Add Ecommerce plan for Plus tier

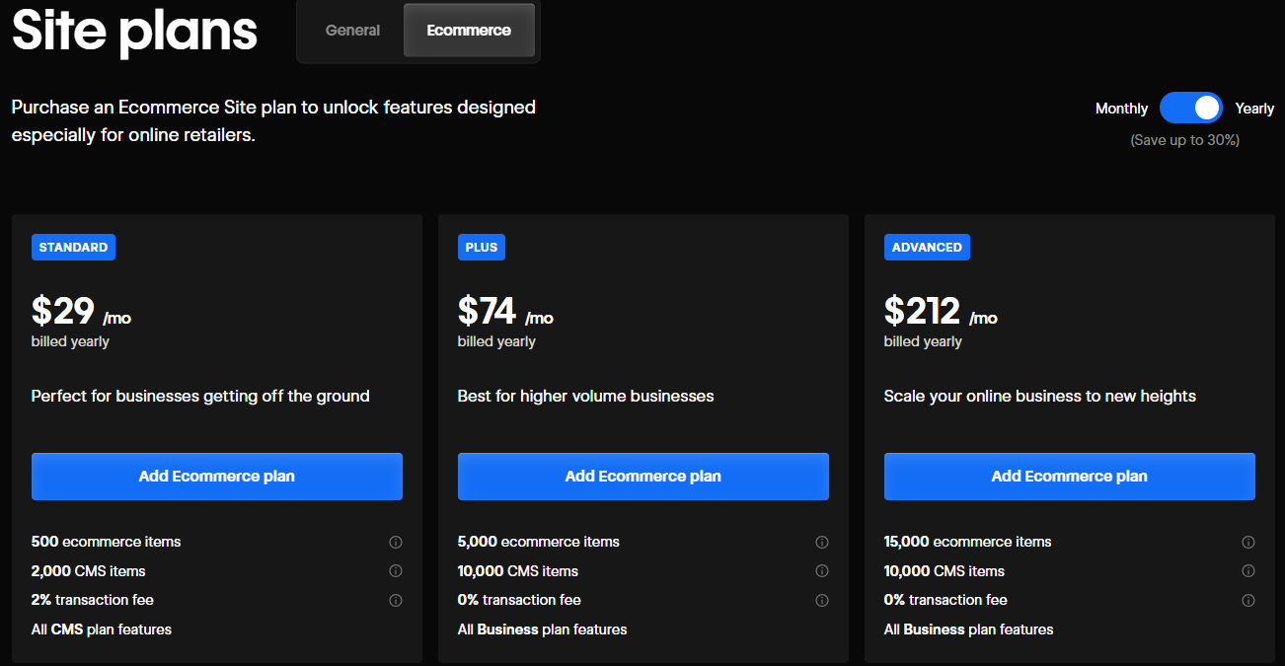click(x=643, y=476)
